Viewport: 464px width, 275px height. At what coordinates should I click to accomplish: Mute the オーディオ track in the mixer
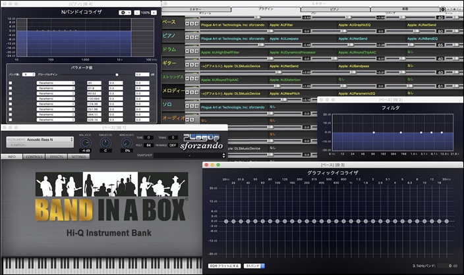[x=187, y=120]
